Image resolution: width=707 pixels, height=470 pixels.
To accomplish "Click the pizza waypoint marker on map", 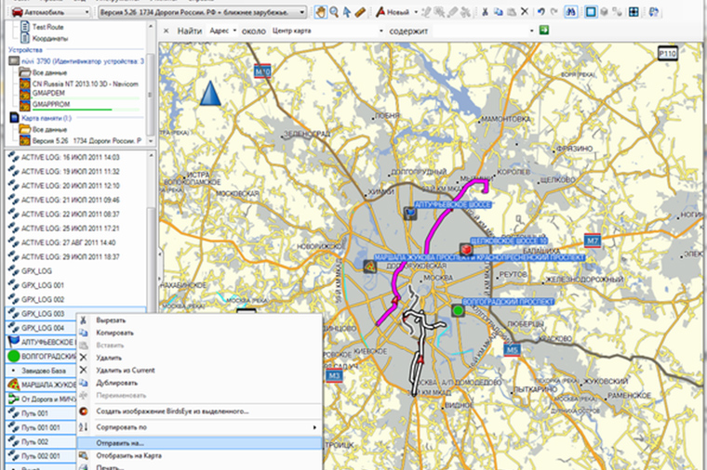I will 370,266.
